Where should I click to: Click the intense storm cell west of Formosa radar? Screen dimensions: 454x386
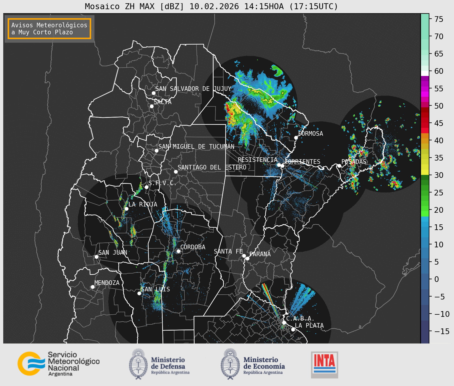(x=234, y=114)
